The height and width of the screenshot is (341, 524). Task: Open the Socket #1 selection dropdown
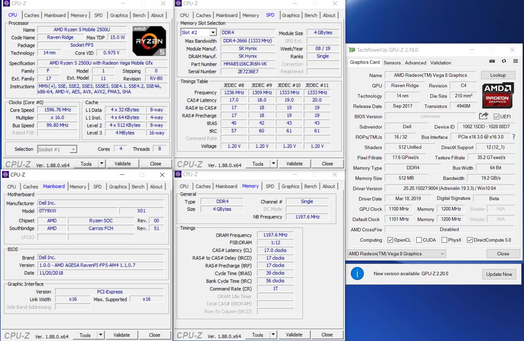tap(73, 149)
